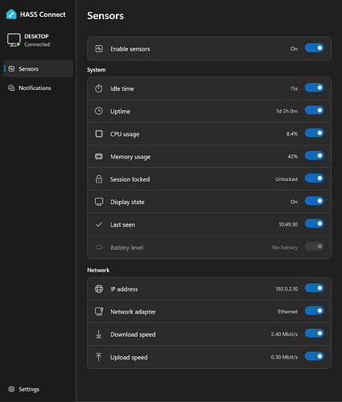This screenshot has height=402, width=342.
Task: Disable the IP address sensor toggle
Action: (315, 288)
